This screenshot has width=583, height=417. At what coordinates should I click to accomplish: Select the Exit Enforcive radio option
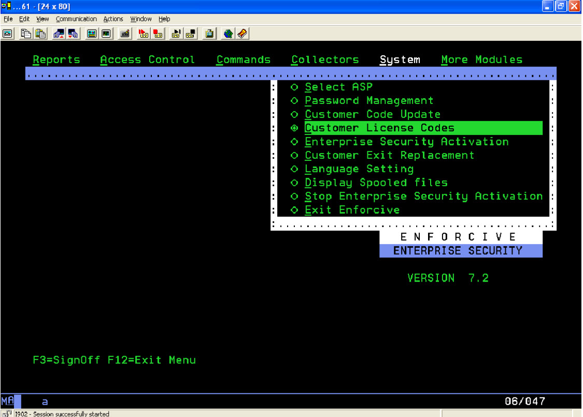[x=294, y=210]
